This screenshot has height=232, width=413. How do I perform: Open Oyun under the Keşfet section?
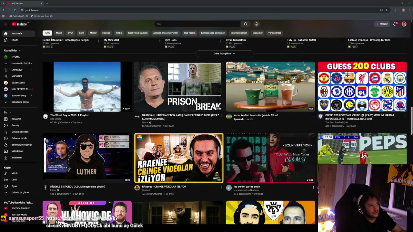[x=18, y=186]
